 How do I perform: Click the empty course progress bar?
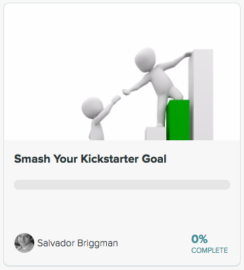point(122,184)
